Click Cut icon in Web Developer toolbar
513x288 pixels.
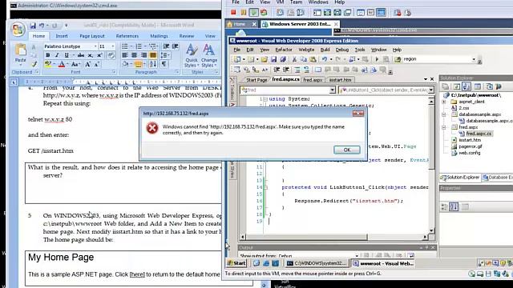pyautogui.click(x=294, y=59)
